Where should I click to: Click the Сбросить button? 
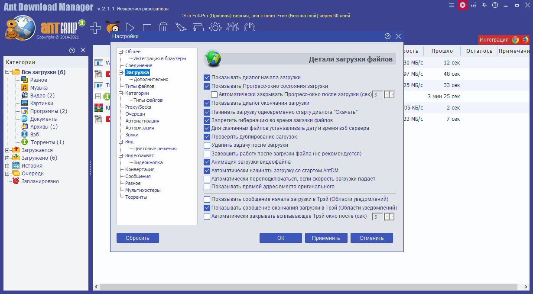pos(138,238)
